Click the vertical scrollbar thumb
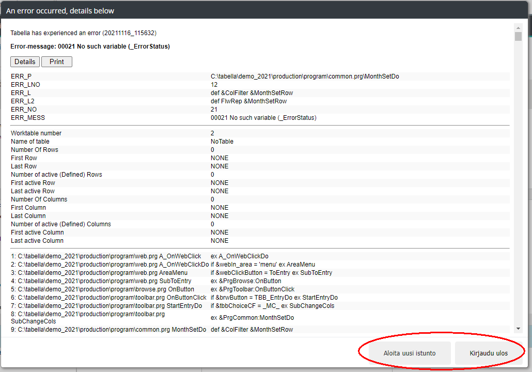This screenshot has height=372, width=532. pos(518,36)
